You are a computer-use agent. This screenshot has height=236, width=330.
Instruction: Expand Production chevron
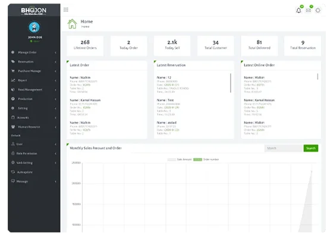[55, 99]
